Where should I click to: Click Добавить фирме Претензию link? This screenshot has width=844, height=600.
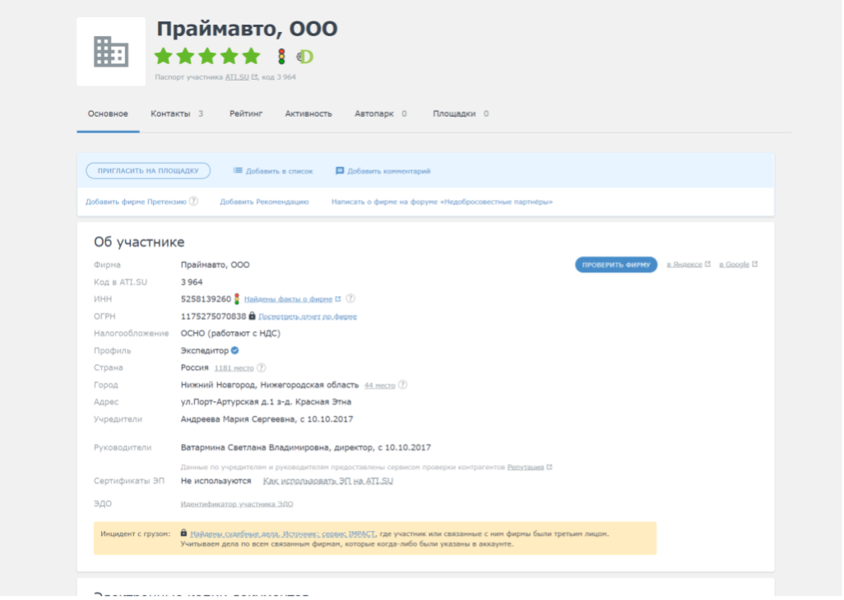136,201
